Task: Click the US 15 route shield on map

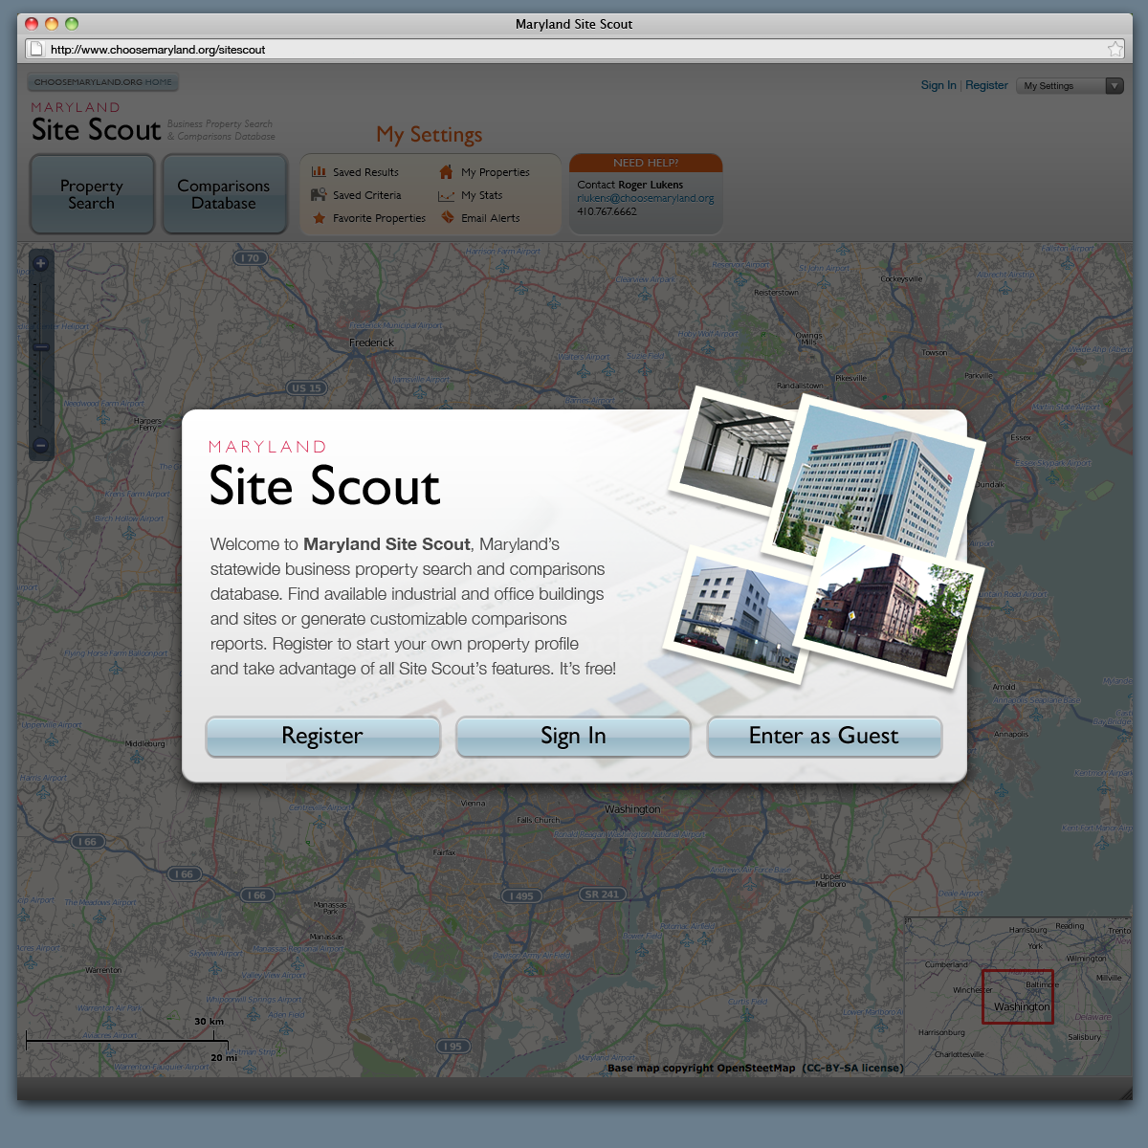Action: (x=307, y=387)
